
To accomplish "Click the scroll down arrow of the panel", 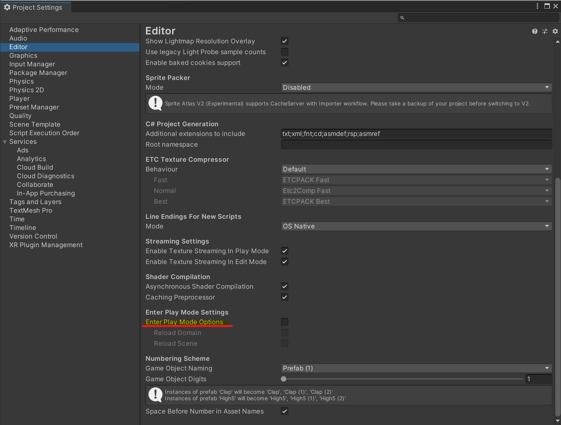I will pyautogui.click(x=557, y=421).
